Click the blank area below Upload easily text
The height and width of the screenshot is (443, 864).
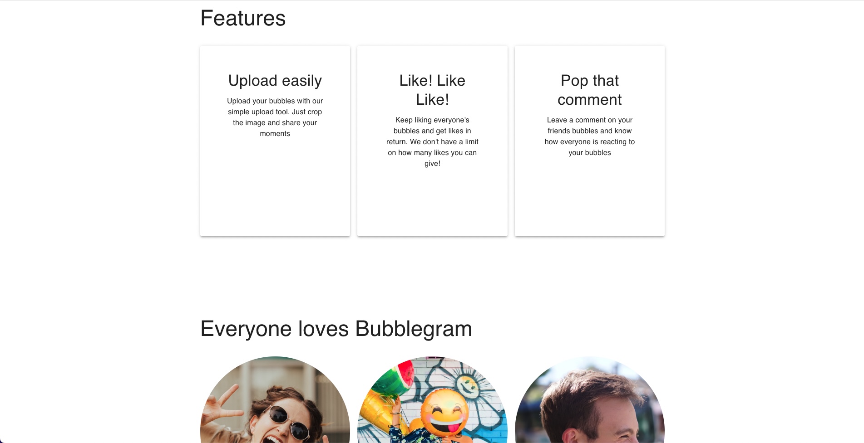(x=275, y=186)
